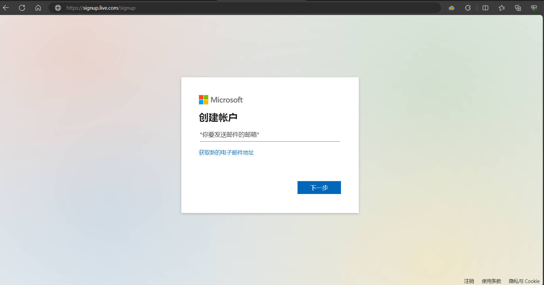Open the rainbow cloud extension icon
The width and height of the screenshot is (544, 285).
(452, 8)
